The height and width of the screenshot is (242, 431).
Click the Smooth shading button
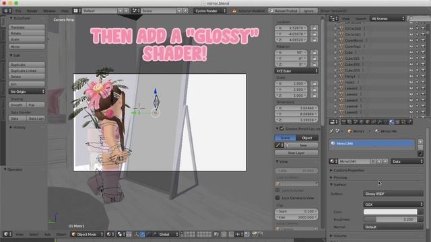coord(18,105)
